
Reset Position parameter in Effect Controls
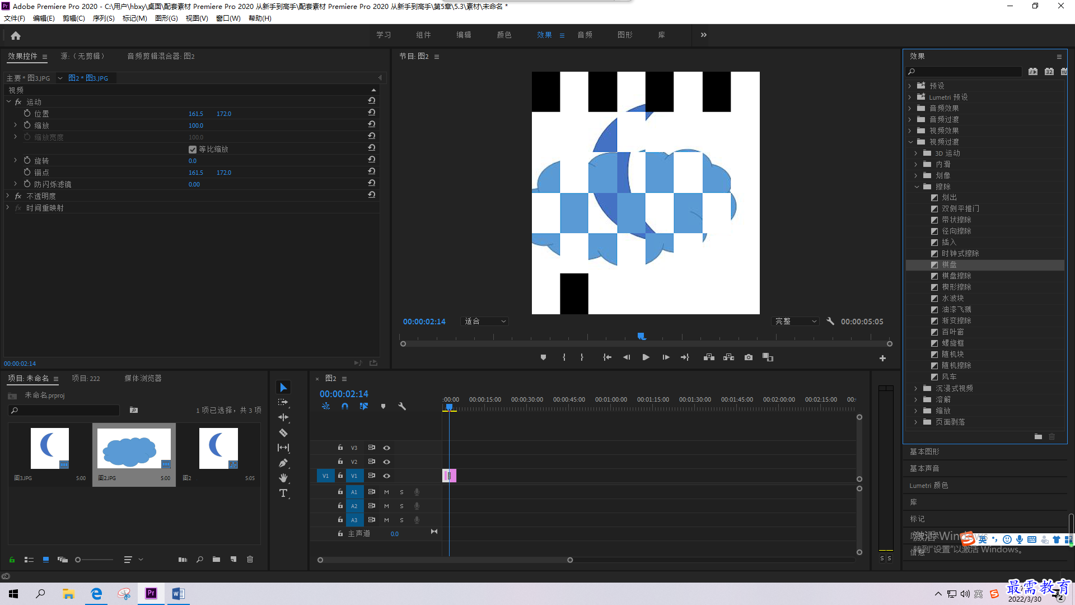(371, 113)
